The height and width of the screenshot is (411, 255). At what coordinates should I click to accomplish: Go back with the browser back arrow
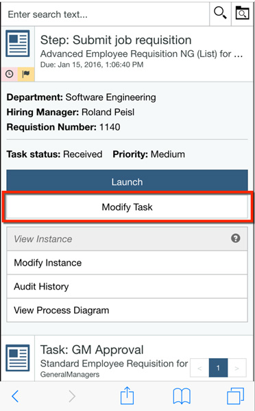(15, 396)
